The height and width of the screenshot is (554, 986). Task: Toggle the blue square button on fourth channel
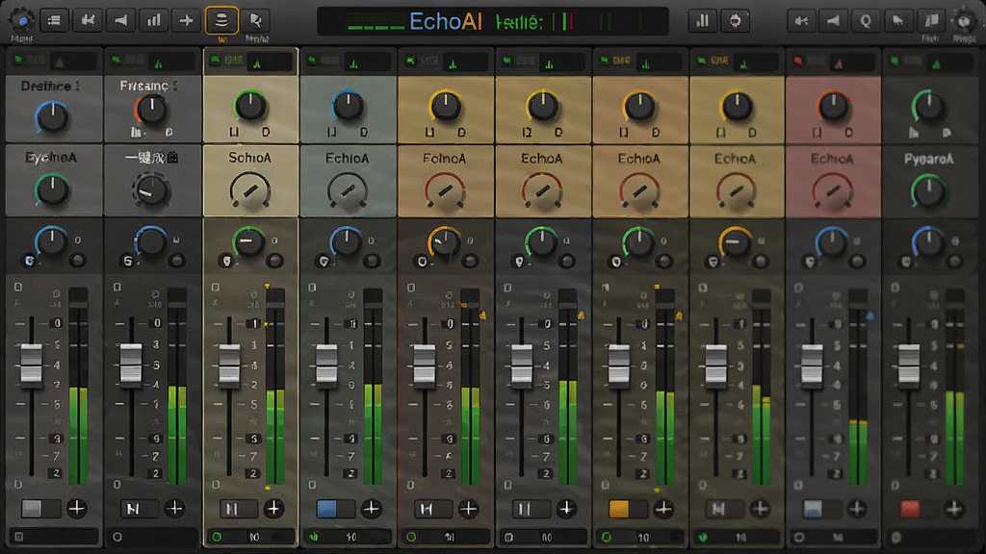click(x=326, y=508)
